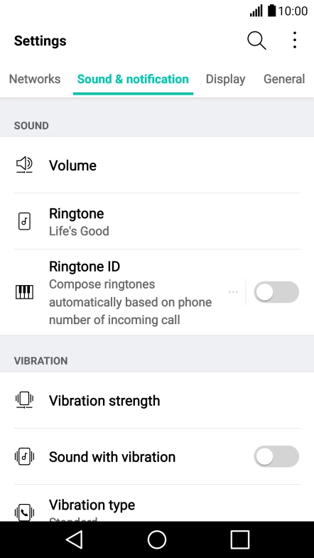The image size is (314, 558).
Task: Tap the Sound with vibration icon
Action: [24, 456]
